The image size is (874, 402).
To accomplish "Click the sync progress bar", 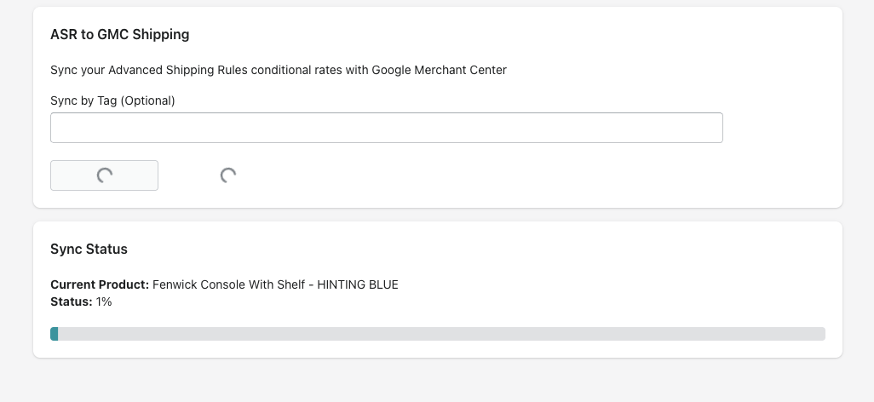I will (437, 334).
